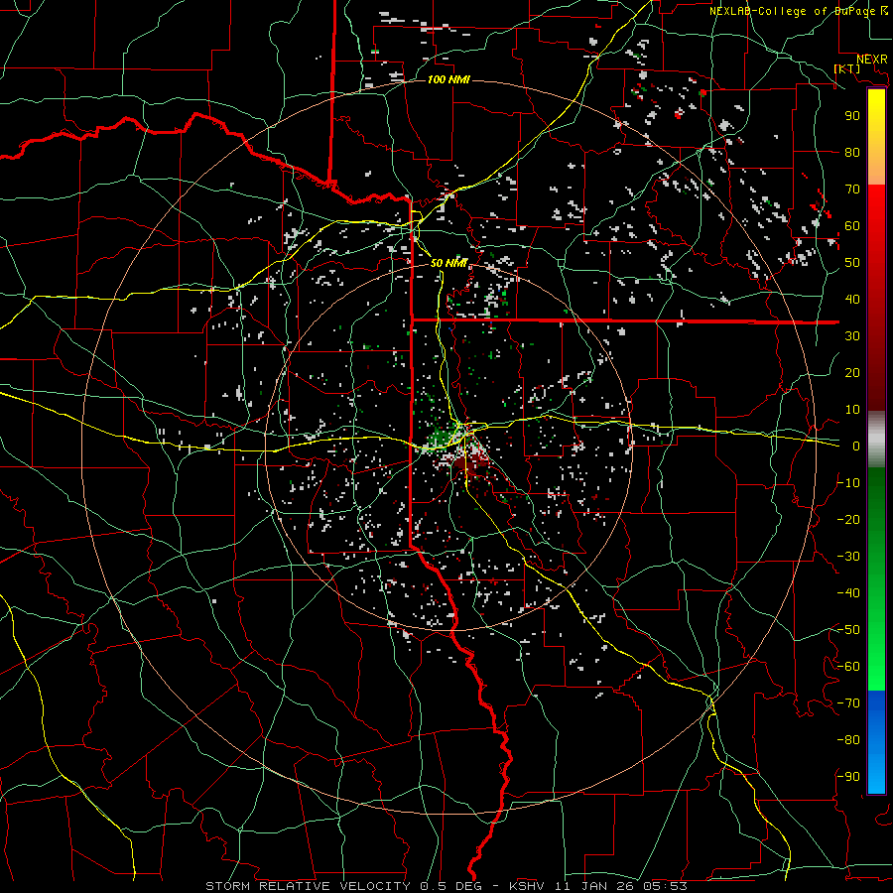893x893 pixels.
Task: Click the 05:53 timestamp text
Action: (665, 886)
